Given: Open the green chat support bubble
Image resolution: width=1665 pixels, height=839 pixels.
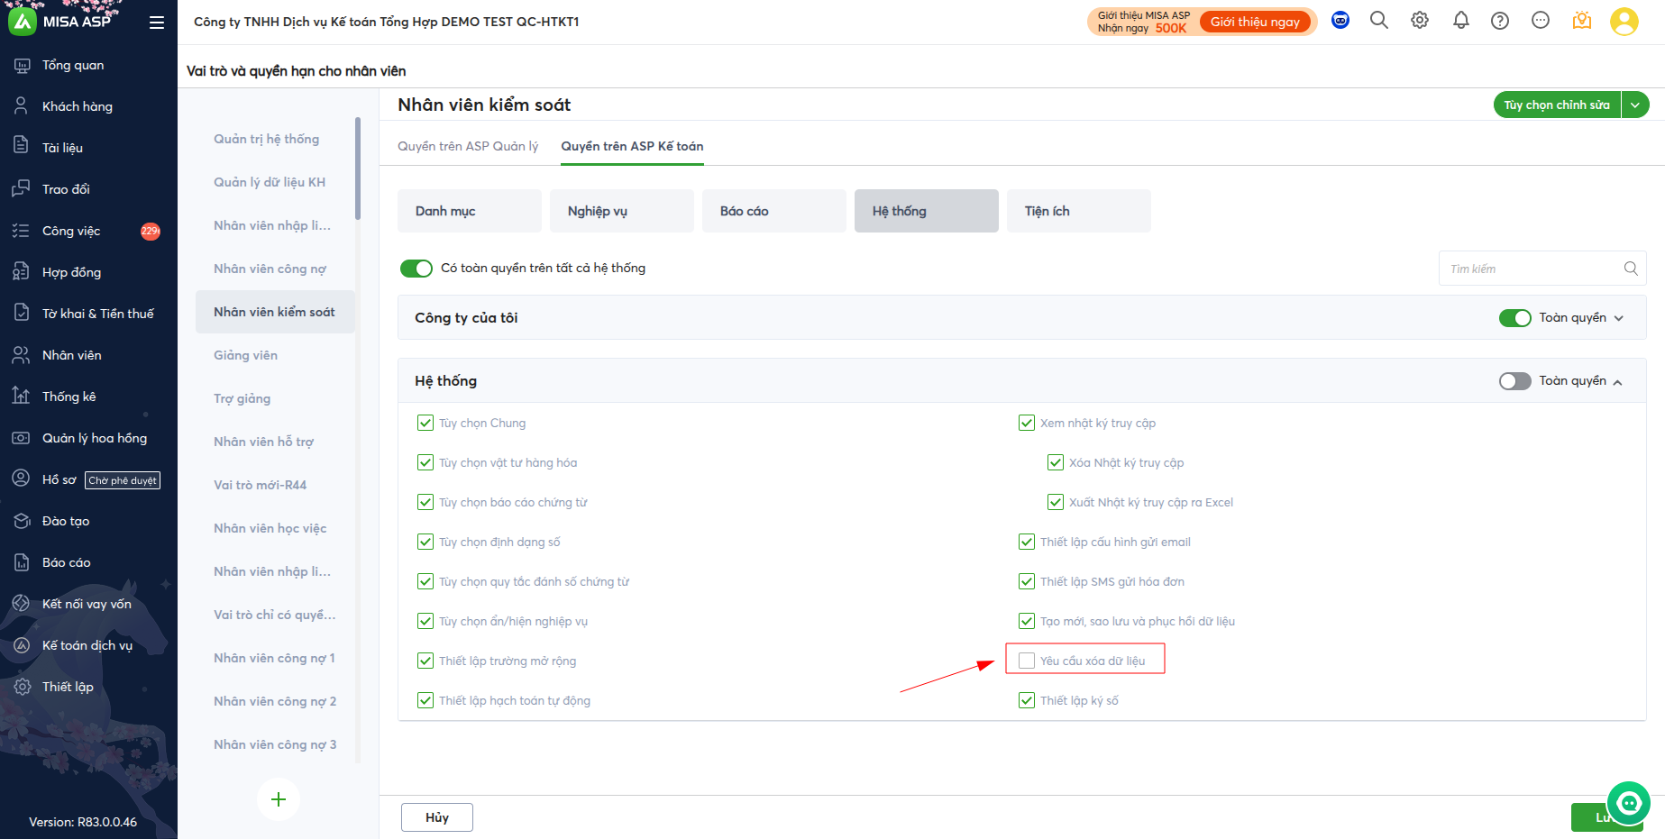Looking at the screenshot, I should (x=1628, y=803).
